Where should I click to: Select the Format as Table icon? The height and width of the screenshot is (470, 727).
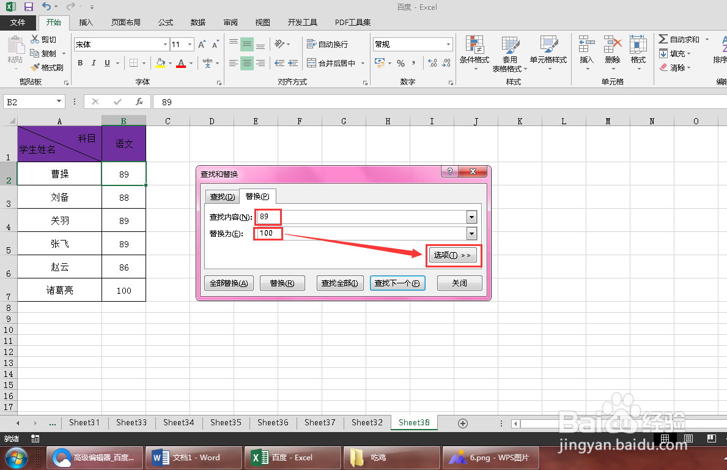coord(509,54)
